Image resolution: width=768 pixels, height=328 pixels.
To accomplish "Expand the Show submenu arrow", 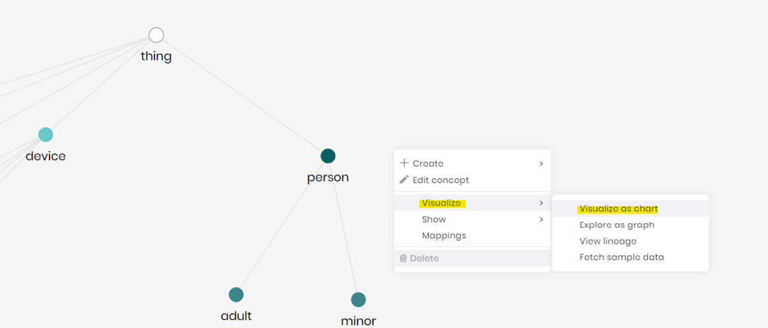I will [541, 219].
